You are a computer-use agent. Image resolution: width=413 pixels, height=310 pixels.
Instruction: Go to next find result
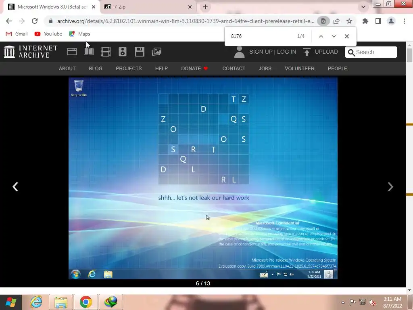[334, 36]
